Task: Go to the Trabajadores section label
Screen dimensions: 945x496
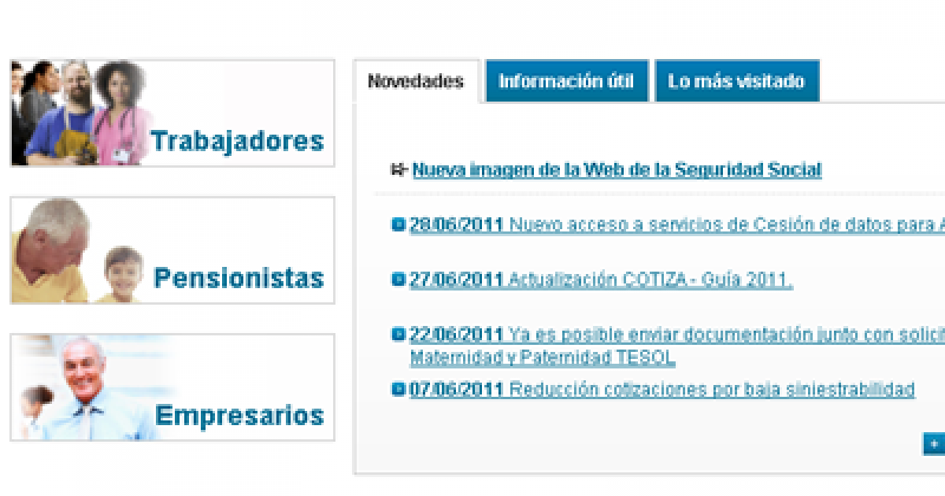Action: (x=237, y=141)
